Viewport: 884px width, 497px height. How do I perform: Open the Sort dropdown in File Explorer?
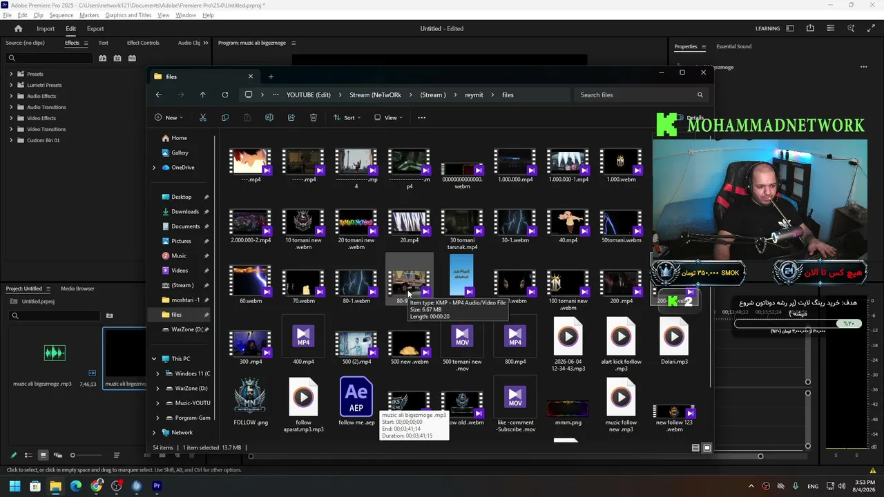coord(348,117)
